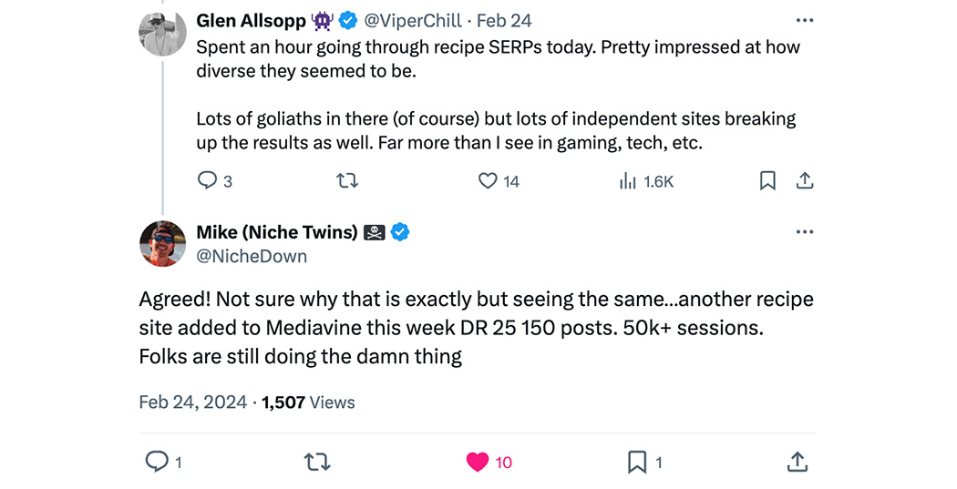Screen dimensions: 957x489
Task: Bookmark Glen Allsopp's tweet
Action: point(767,180)
